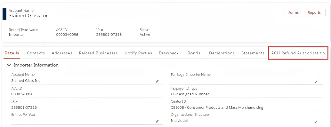Edit Full Legal Importer Name pencil icon
This screenshot has height=127, width=331.
pos(317,81)
